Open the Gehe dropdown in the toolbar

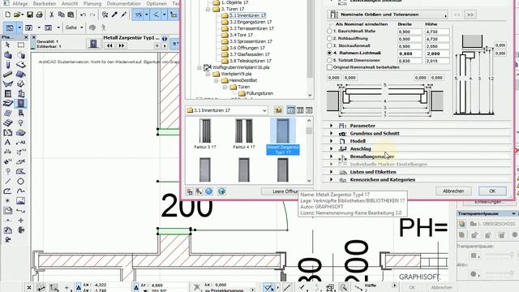click(x=74, y=28)
